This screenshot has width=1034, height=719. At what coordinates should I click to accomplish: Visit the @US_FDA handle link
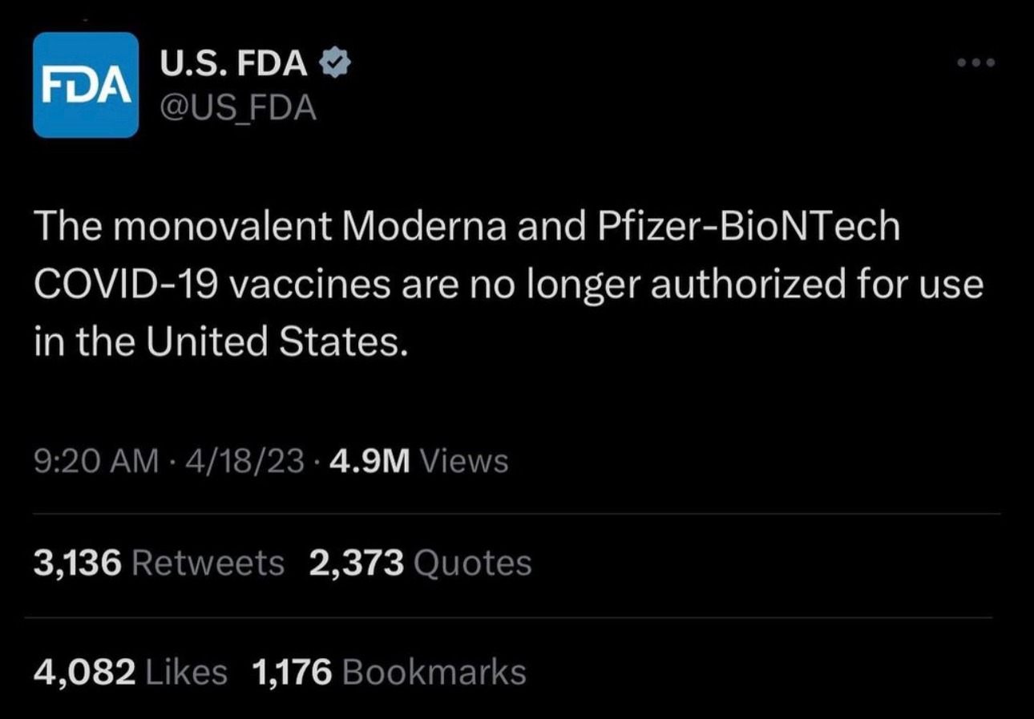(239, 108)
